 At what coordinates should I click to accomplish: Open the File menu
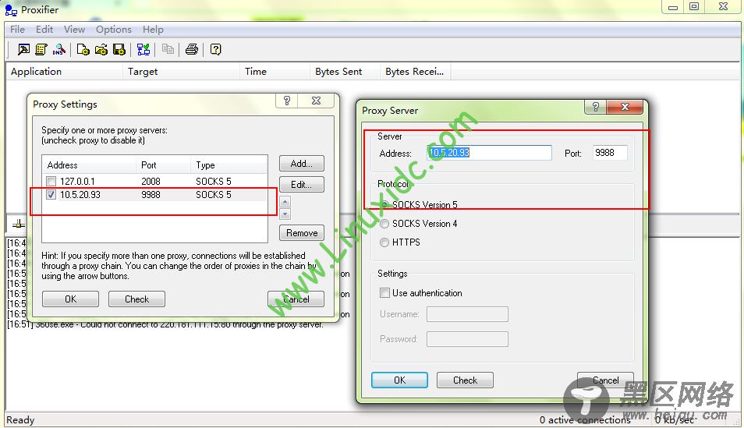tap(18, 30)
